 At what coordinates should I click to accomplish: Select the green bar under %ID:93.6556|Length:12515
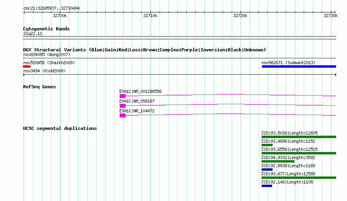tap(299, 153)
